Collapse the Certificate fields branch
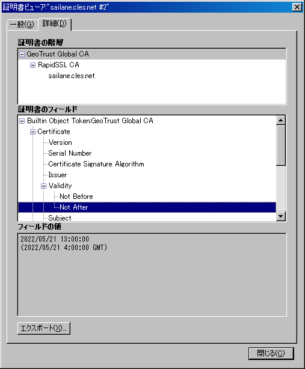The width and height of the screenshot is (305, 369). click(32, 132)
